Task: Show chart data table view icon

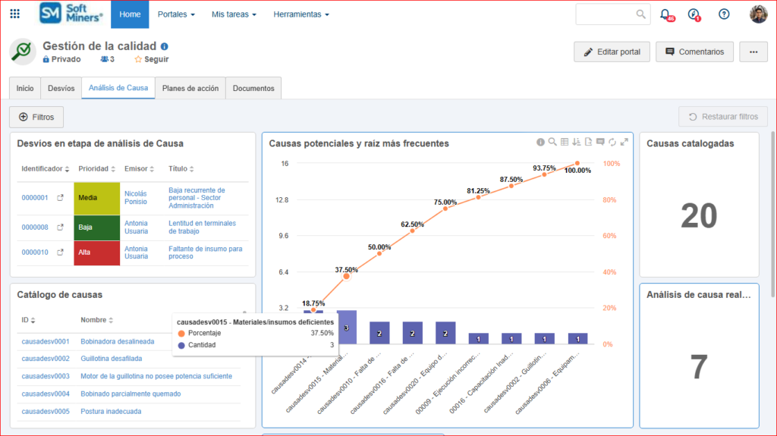Action: pos(565,142)
